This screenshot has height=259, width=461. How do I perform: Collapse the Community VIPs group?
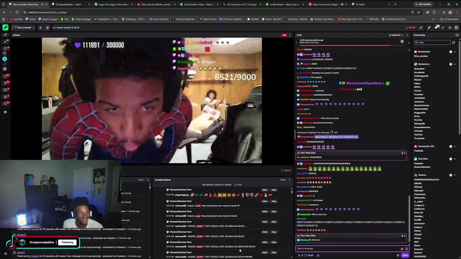(x=455, y=146)
